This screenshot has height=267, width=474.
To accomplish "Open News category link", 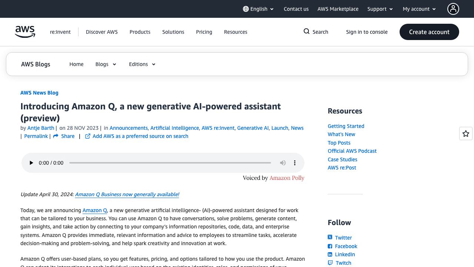I will click(297, 128).
